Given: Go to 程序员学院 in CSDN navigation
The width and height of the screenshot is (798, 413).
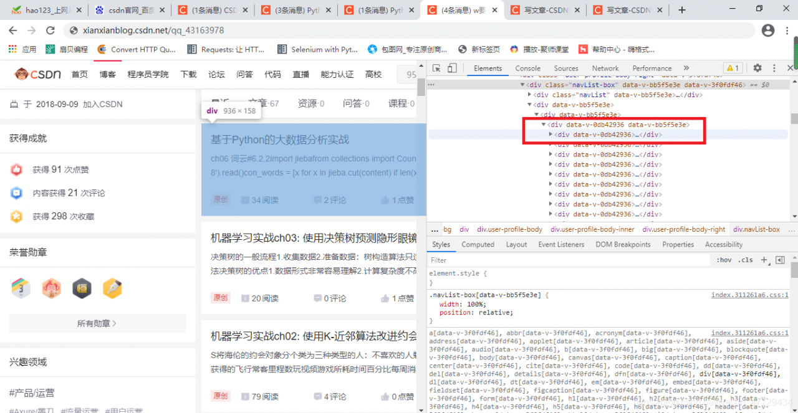Looking at the screenshot, I should point(148,74).
